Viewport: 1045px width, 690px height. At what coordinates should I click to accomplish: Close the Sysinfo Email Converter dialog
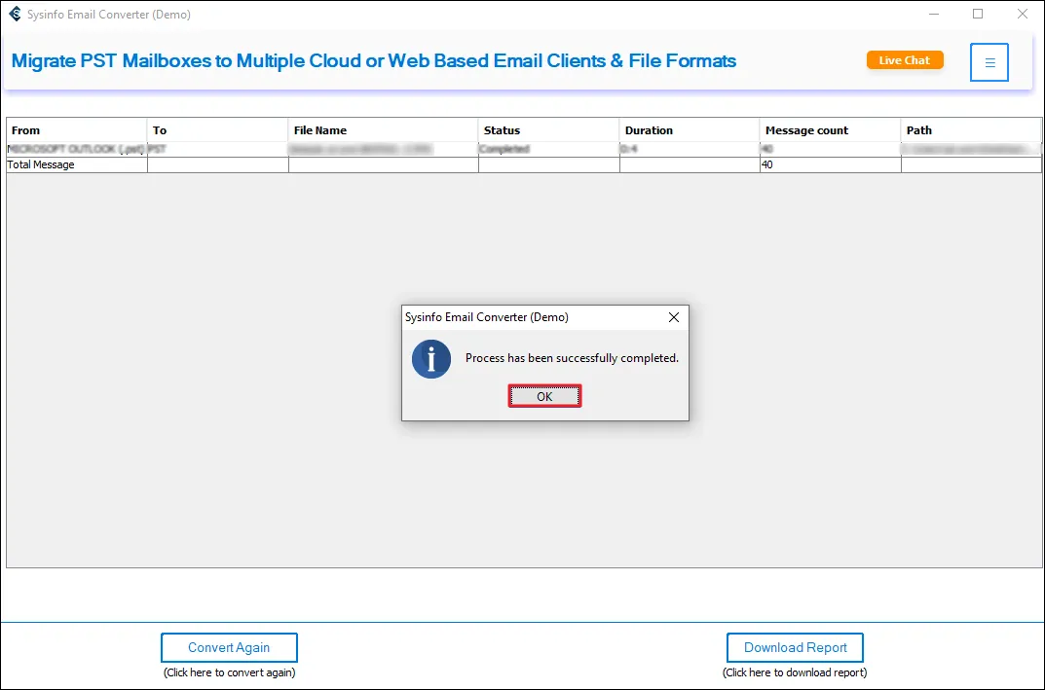(674, 317)
